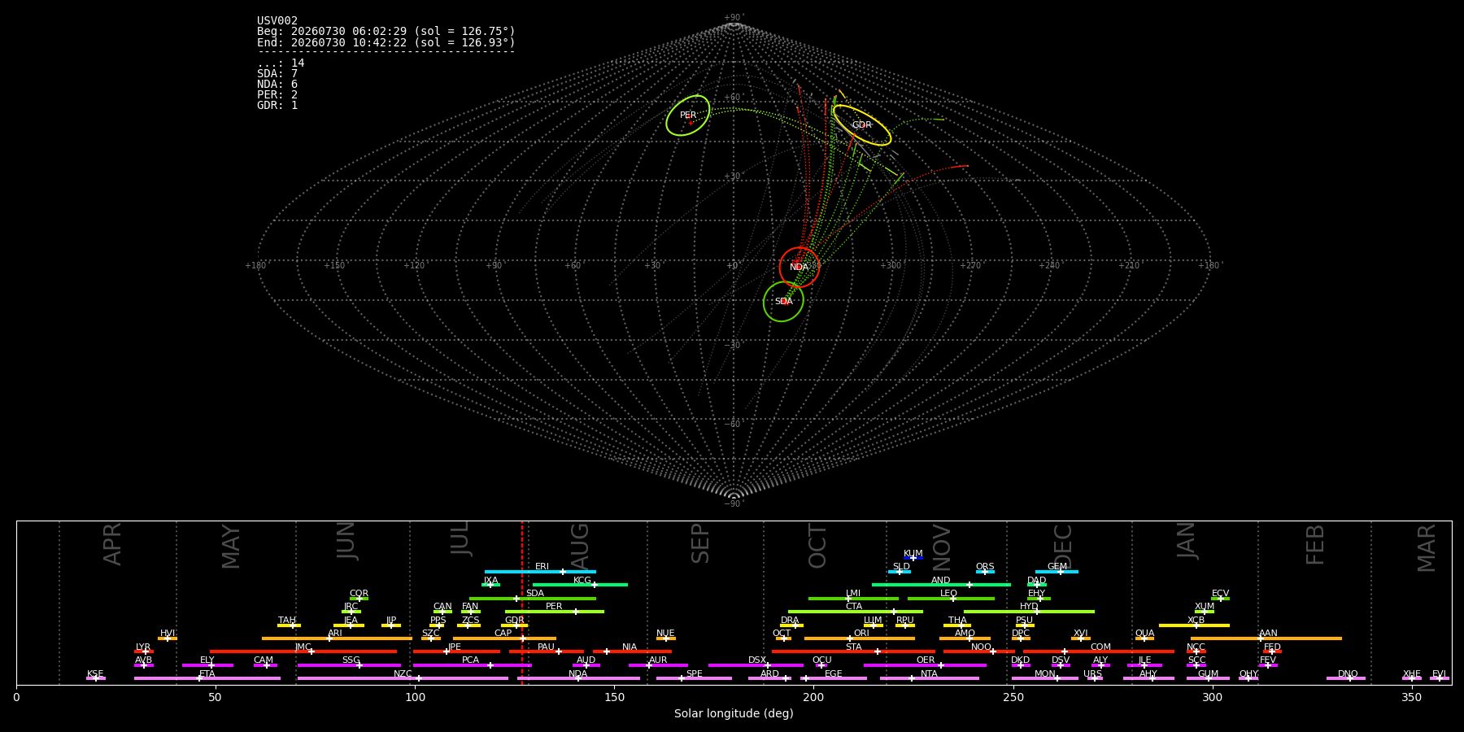Click the +210 longitude grid label

tap(1129, 266)
